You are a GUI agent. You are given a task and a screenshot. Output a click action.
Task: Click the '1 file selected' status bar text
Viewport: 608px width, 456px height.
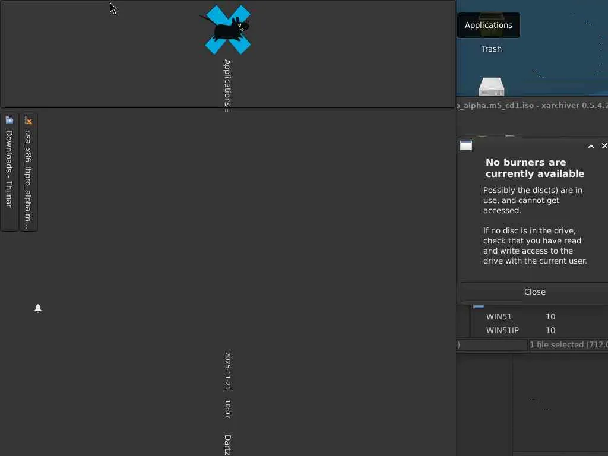click(x=568, y=345)
